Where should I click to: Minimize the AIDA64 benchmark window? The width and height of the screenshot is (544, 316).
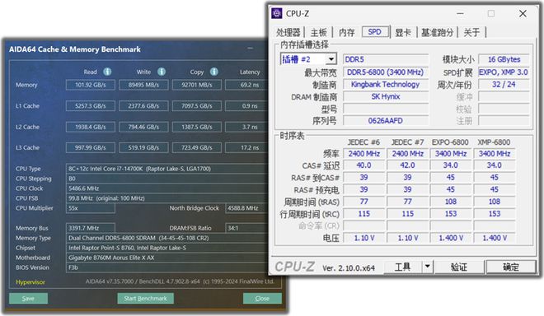pos(251,48)
